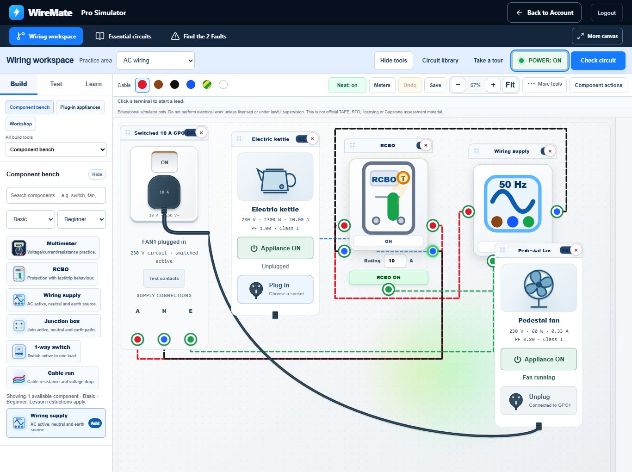Expand the Basic category dropdown
Viewport: 632px width, 472px height.
[x=31, y=219]
